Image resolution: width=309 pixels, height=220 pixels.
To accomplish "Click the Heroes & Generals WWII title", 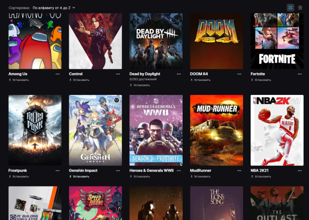I will (x=151, y=171).
